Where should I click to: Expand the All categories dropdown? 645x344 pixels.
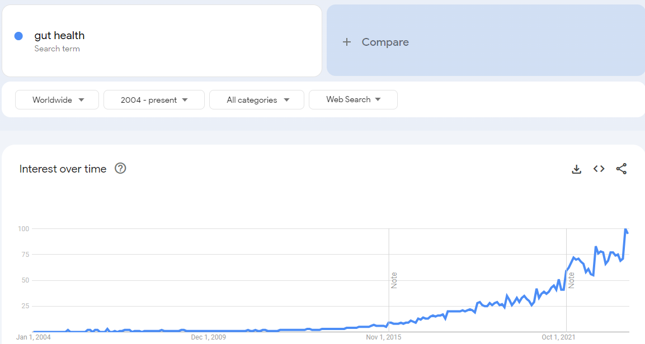257,100
